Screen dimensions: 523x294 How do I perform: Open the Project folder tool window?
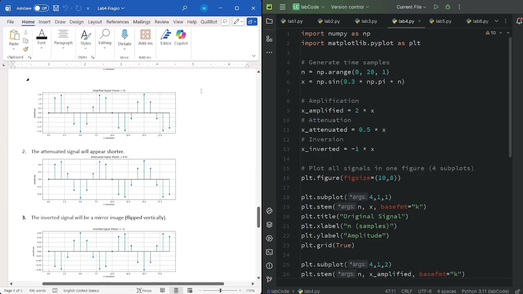tap(269, 21)
